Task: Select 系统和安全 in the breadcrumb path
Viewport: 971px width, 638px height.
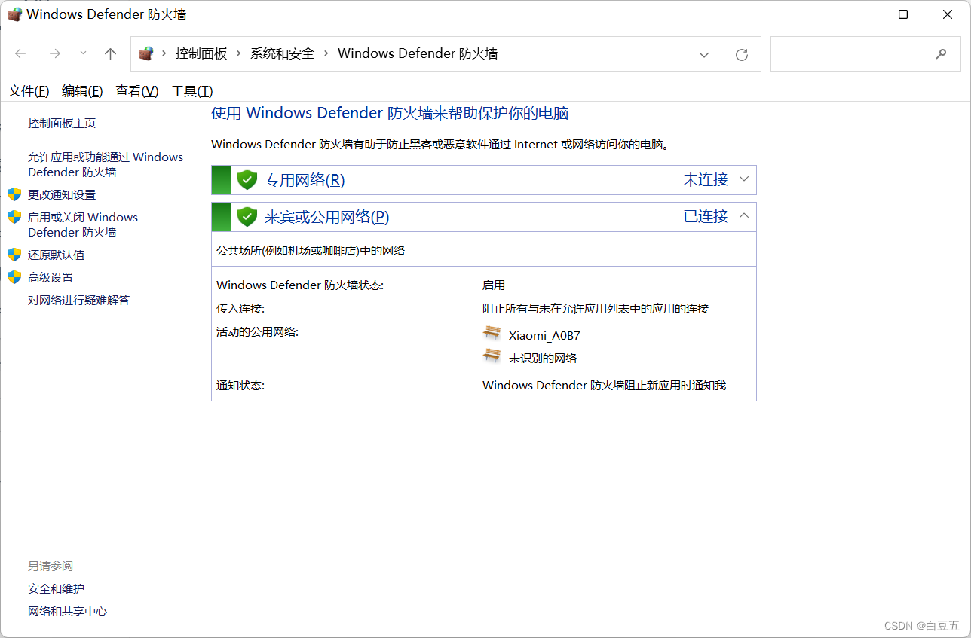Action: (282, 53)
